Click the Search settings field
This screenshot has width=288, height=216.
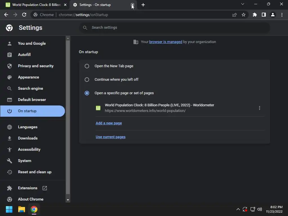(174, 28)
